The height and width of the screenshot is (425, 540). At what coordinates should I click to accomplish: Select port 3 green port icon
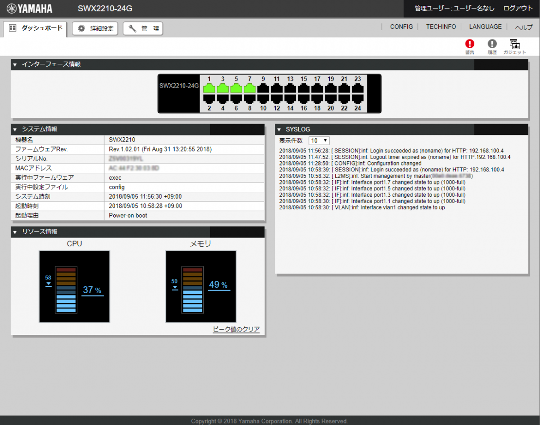[x=222, y=88]
